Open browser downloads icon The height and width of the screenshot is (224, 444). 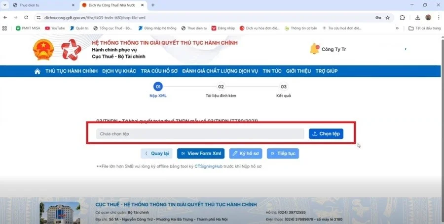click(x=417, y=17)
